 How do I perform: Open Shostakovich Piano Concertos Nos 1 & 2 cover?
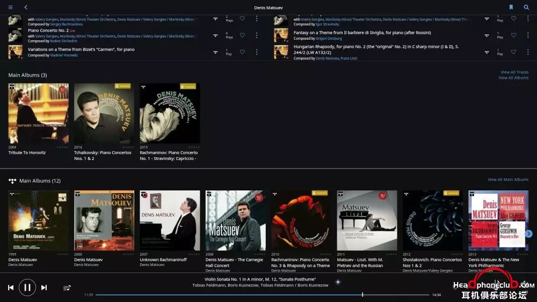point(433,220)
